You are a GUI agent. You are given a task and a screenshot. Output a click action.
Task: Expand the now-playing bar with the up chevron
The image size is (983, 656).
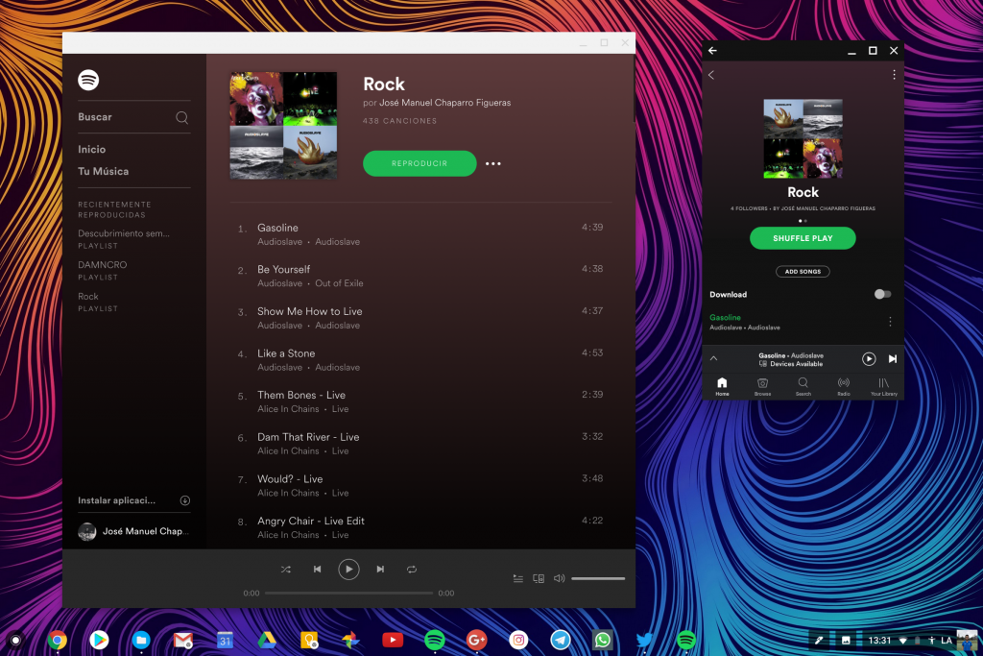point(713,358)
